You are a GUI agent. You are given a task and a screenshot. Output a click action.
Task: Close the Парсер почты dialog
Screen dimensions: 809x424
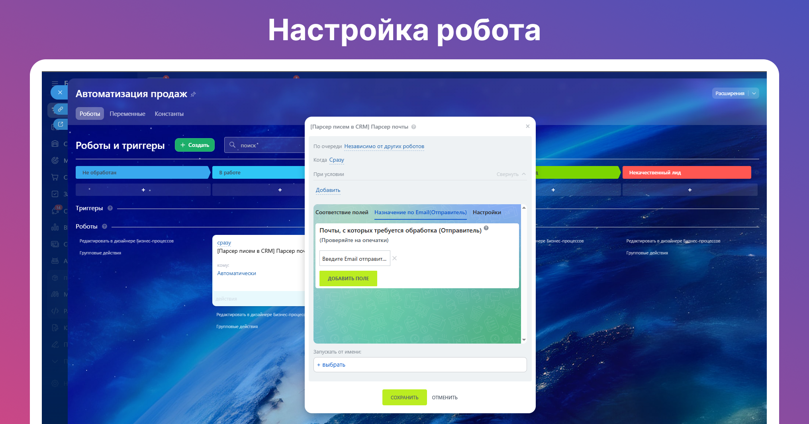528,126
